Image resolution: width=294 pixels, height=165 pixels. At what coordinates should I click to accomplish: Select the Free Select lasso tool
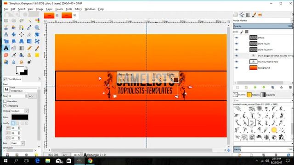click(x=22, y=21)
